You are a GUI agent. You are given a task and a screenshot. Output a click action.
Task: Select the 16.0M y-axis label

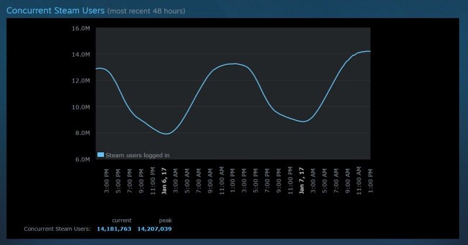81,28
